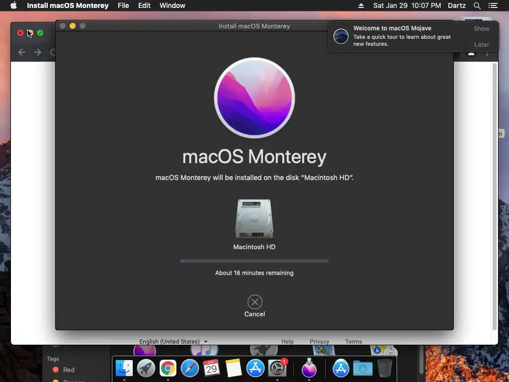Click the browser three-dot menu icon
This screenshot has width=509, height=382.
click(x=487, y=53)
